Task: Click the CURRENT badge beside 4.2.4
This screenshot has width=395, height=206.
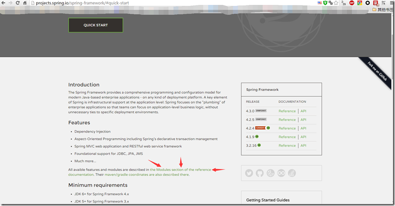Action: click(x=260, y=128)
